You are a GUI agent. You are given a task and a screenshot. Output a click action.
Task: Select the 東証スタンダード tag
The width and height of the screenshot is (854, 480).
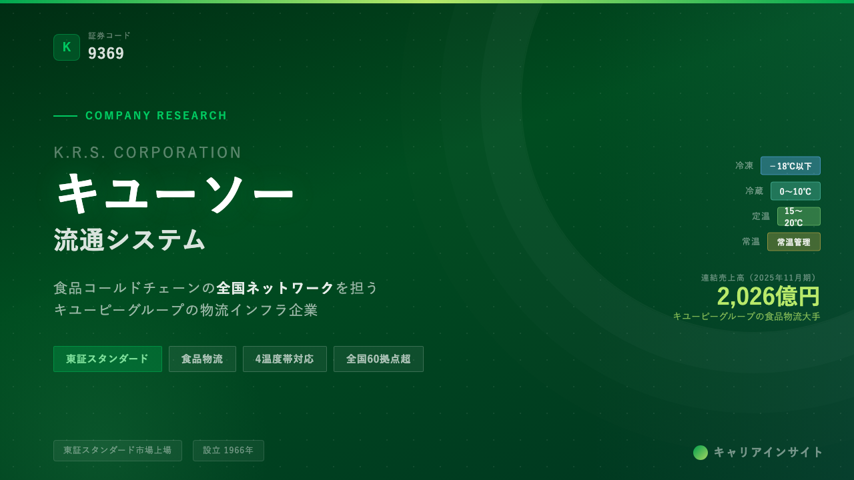click(107, 359)
